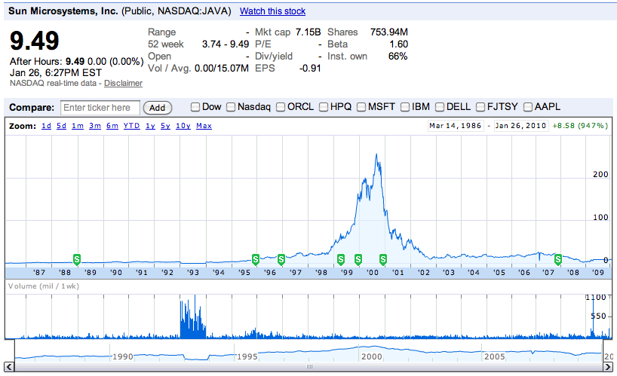Click the '00 label on the time axis
This screenshot has height=376, width=617.
click(373, 272)
